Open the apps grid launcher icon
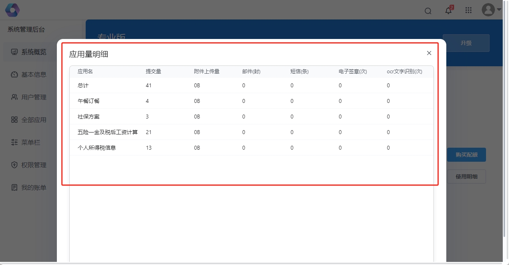Screen dimensions: 509x265 468,11
